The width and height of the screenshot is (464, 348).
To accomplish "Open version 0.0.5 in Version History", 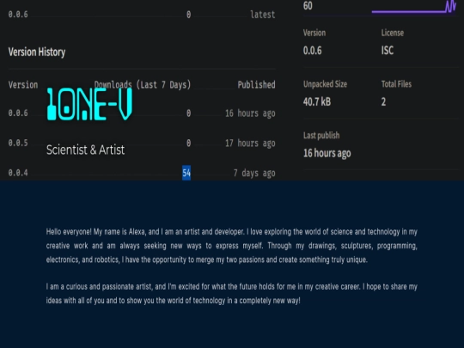I will (18, 143).
